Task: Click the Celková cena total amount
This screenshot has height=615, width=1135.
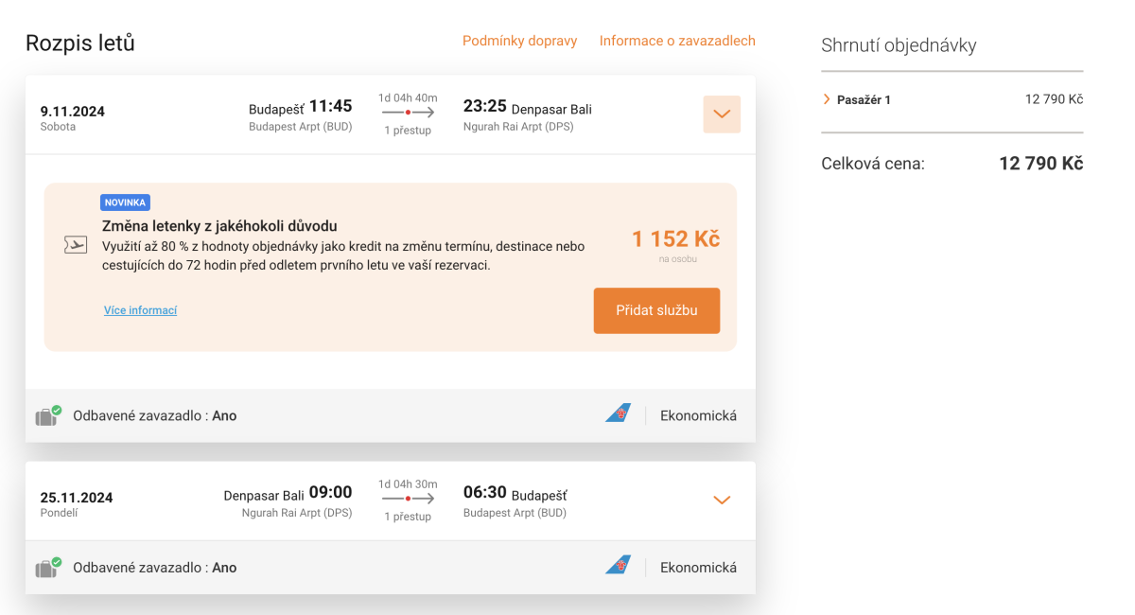Action: 1040,164
